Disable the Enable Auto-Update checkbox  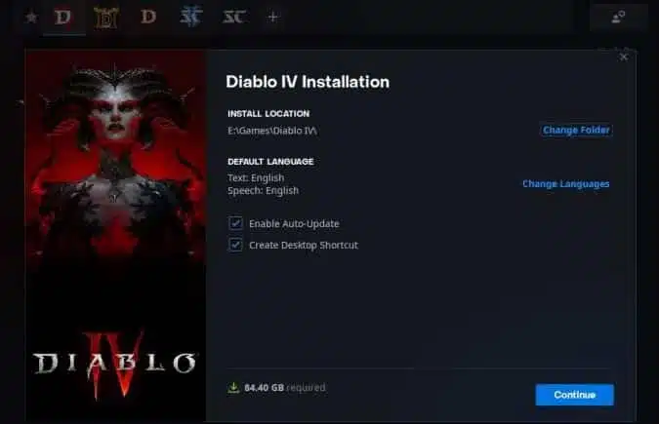[235, 223]
